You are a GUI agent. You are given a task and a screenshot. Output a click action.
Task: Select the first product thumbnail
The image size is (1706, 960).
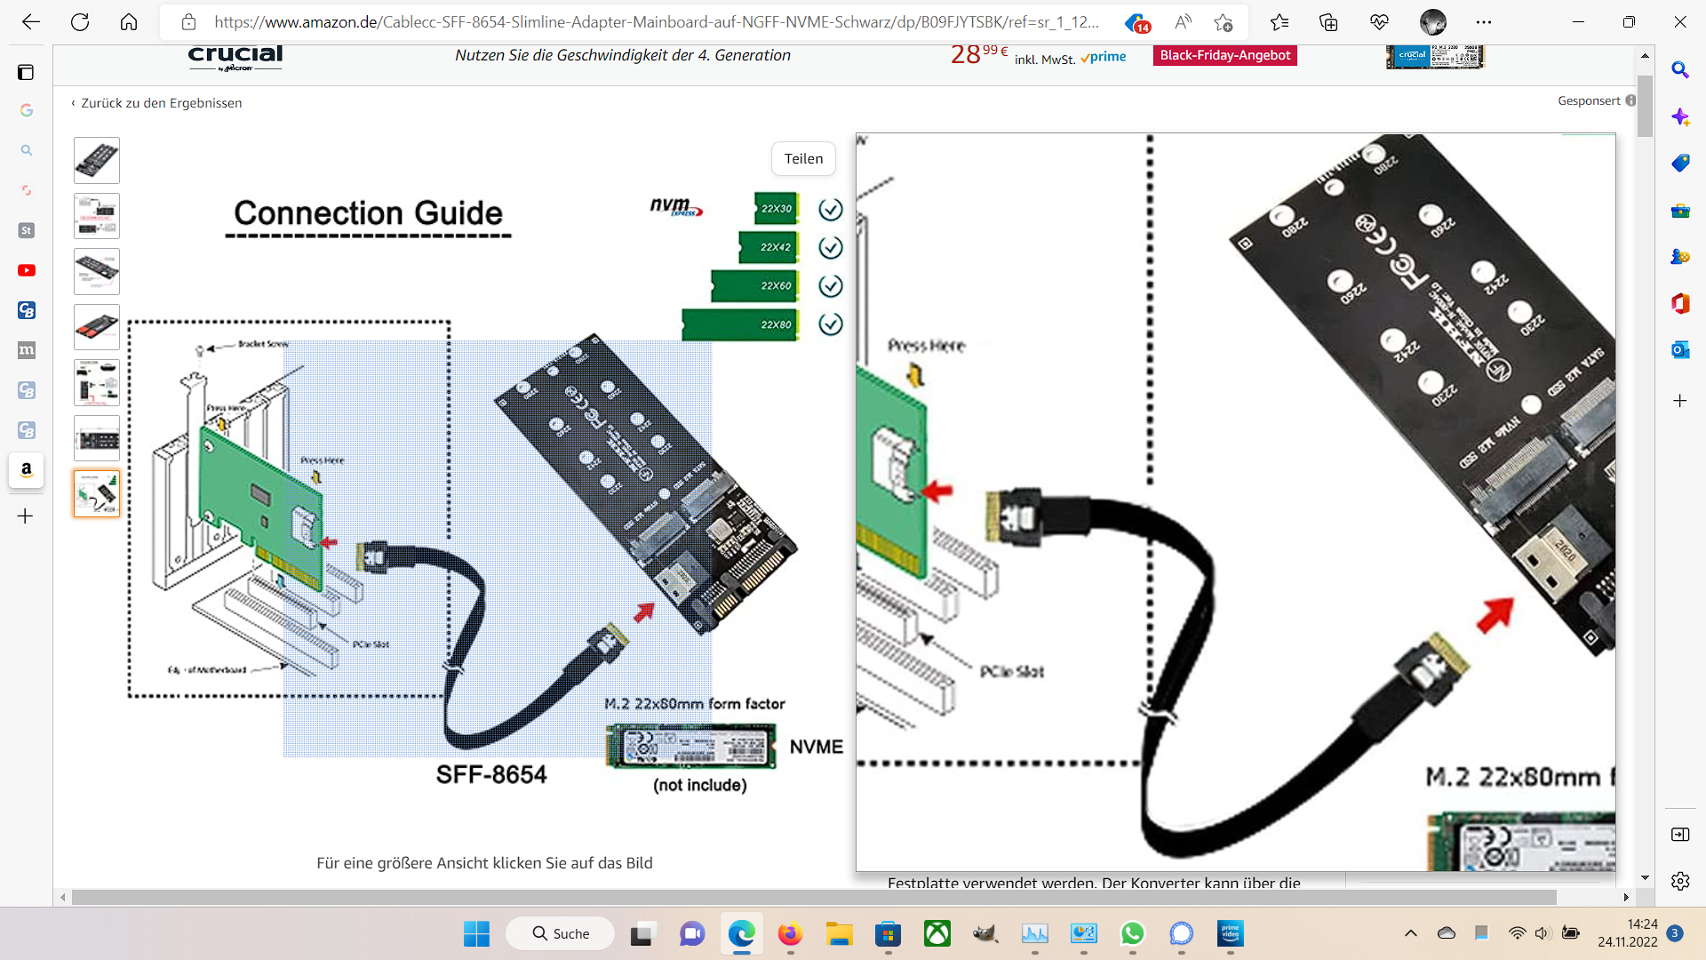tap(96, 160)
